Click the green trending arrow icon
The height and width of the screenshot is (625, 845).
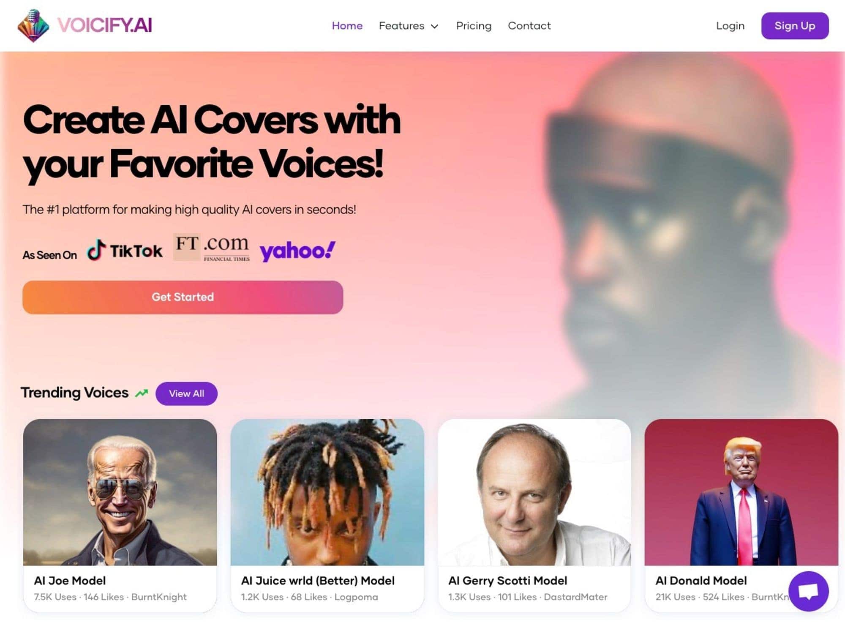[142, 393]
